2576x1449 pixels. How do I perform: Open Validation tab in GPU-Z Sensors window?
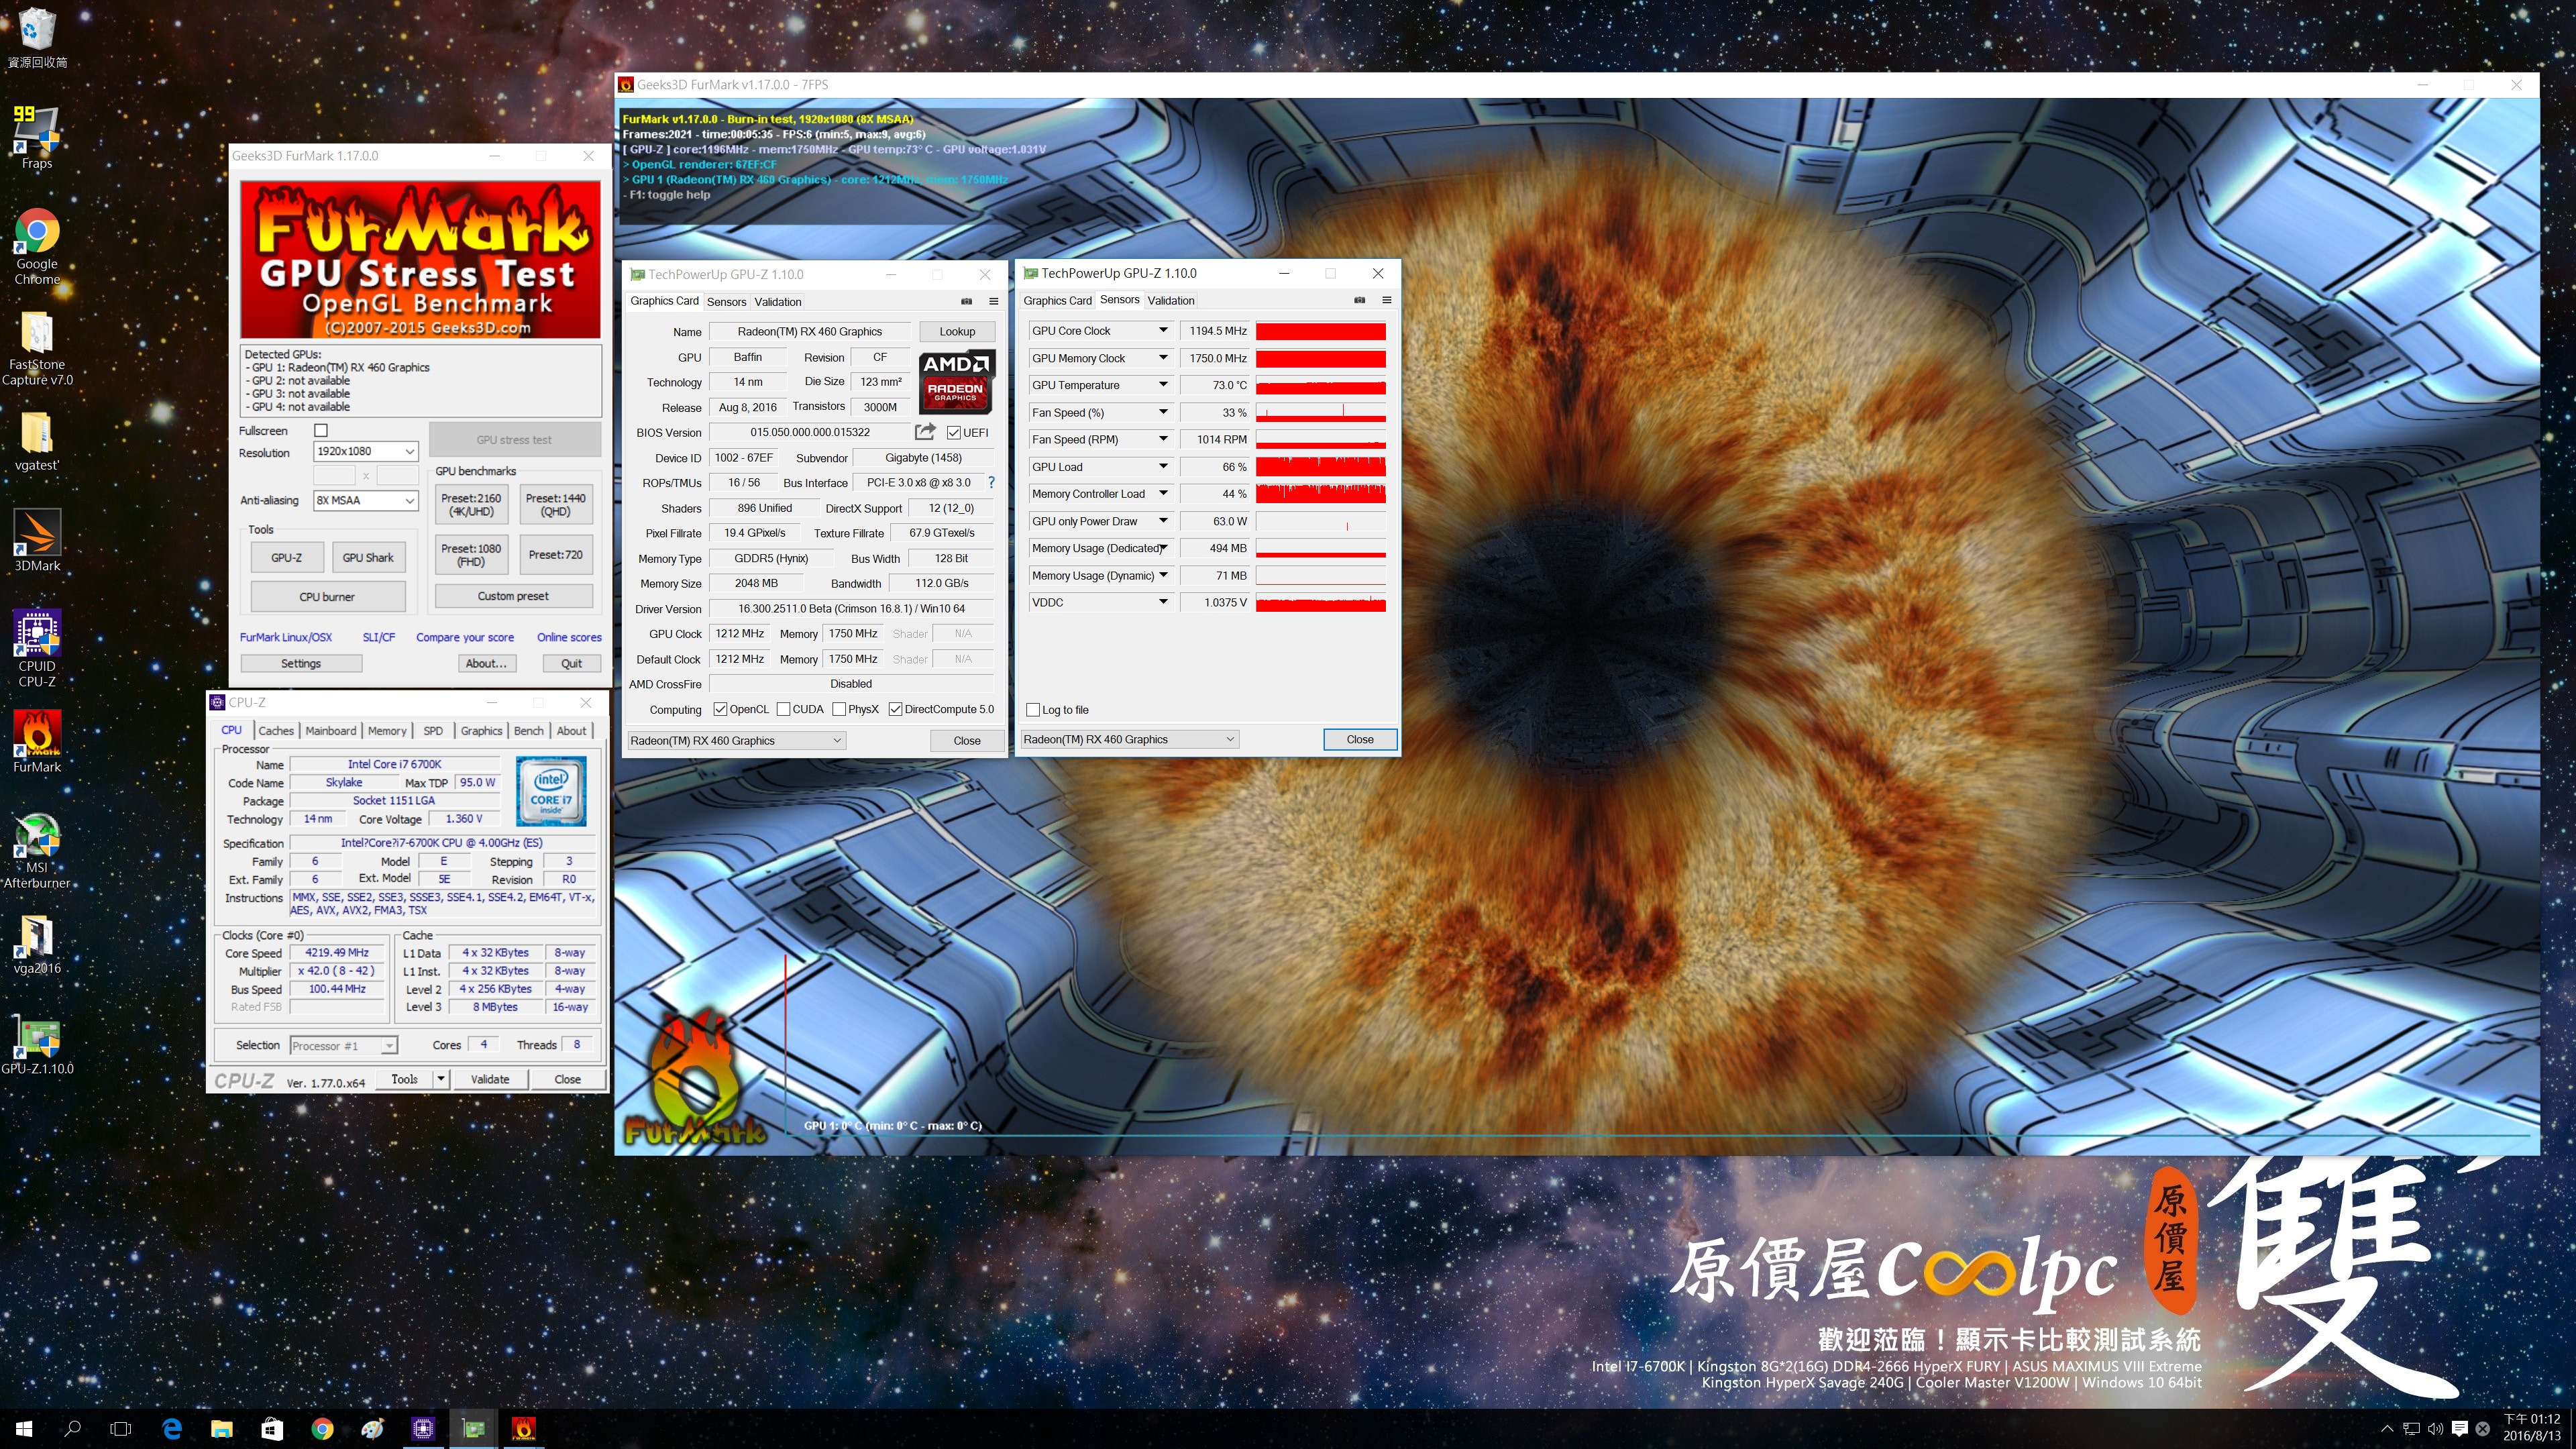pyautogui.click(x=1171, y=300)
